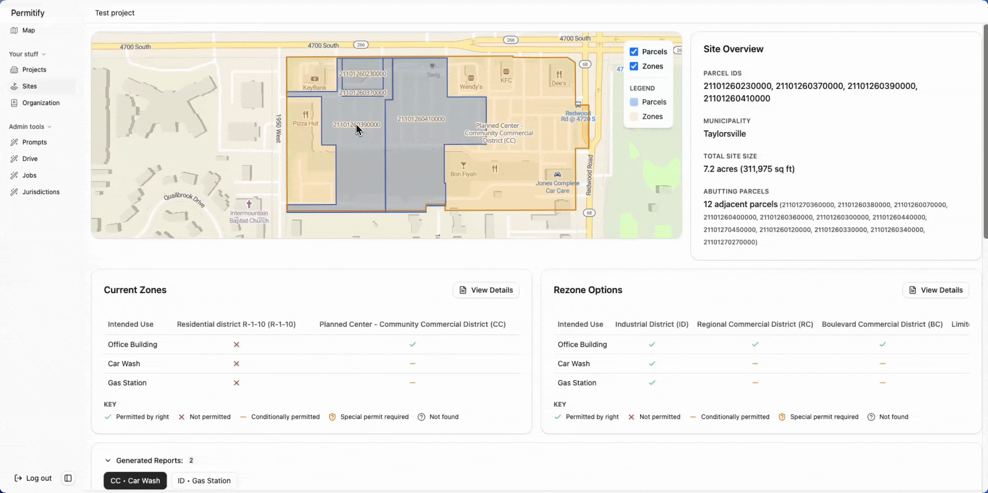Collapse the Admin tools section
Viewport: 988px width, 493px height.
click(x=49, y=127)
